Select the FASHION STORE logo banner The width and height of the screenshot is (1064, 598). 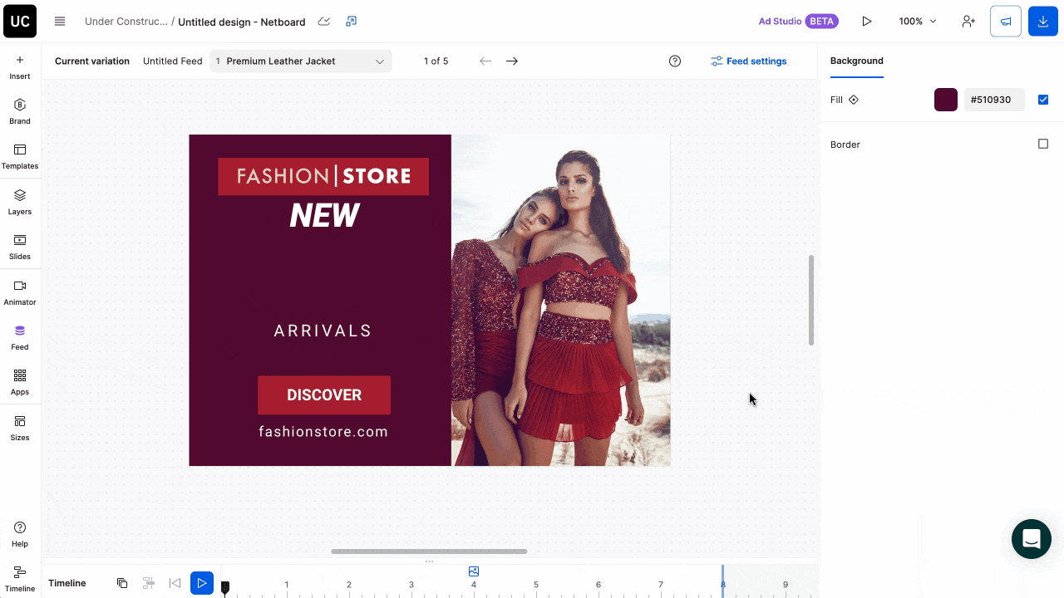[x=323, y=176]
